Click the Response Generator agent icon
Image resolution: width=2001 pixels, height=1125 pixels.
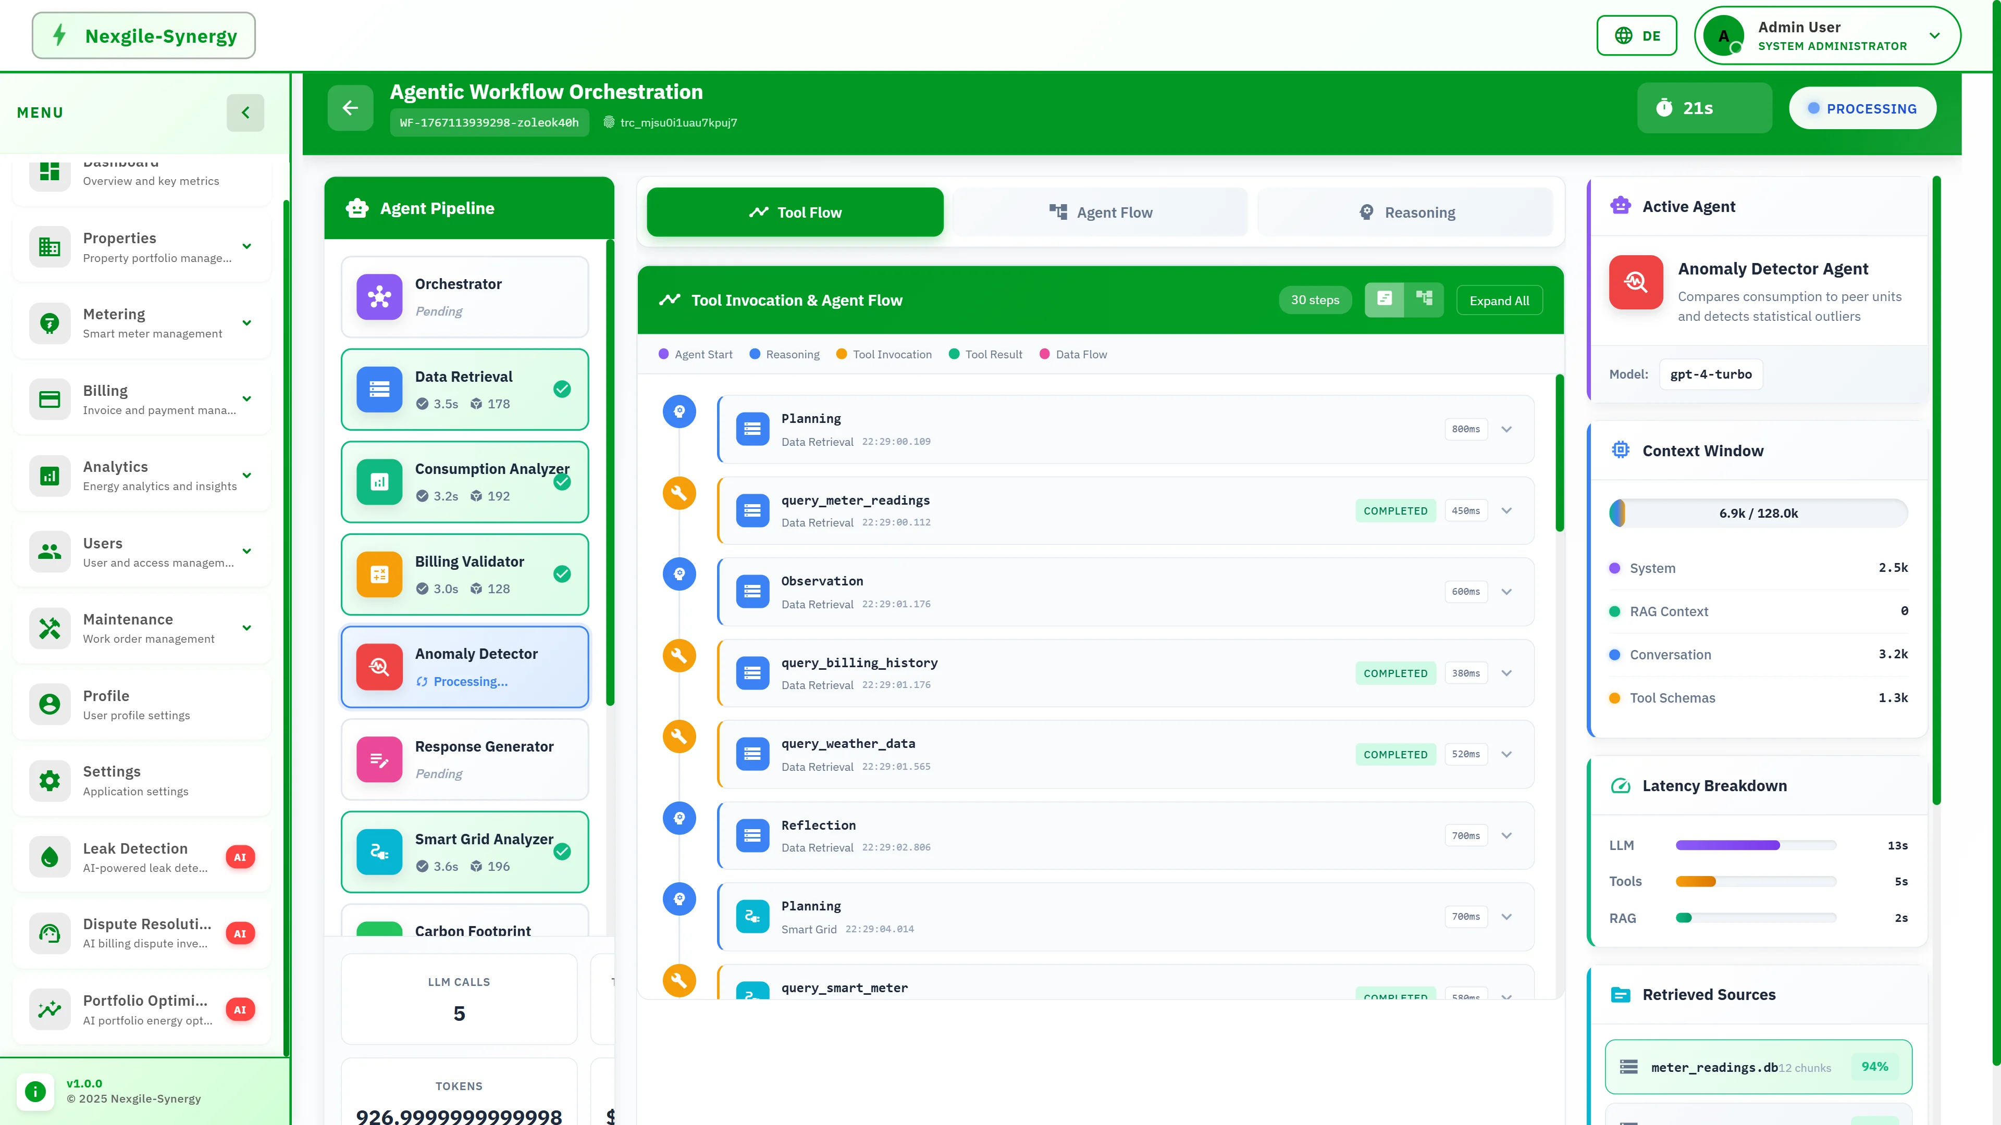point(379,759)
